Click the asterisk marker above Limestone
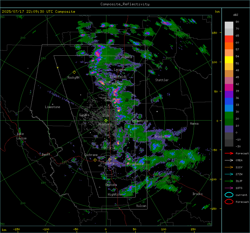 (x=52, y=104)
